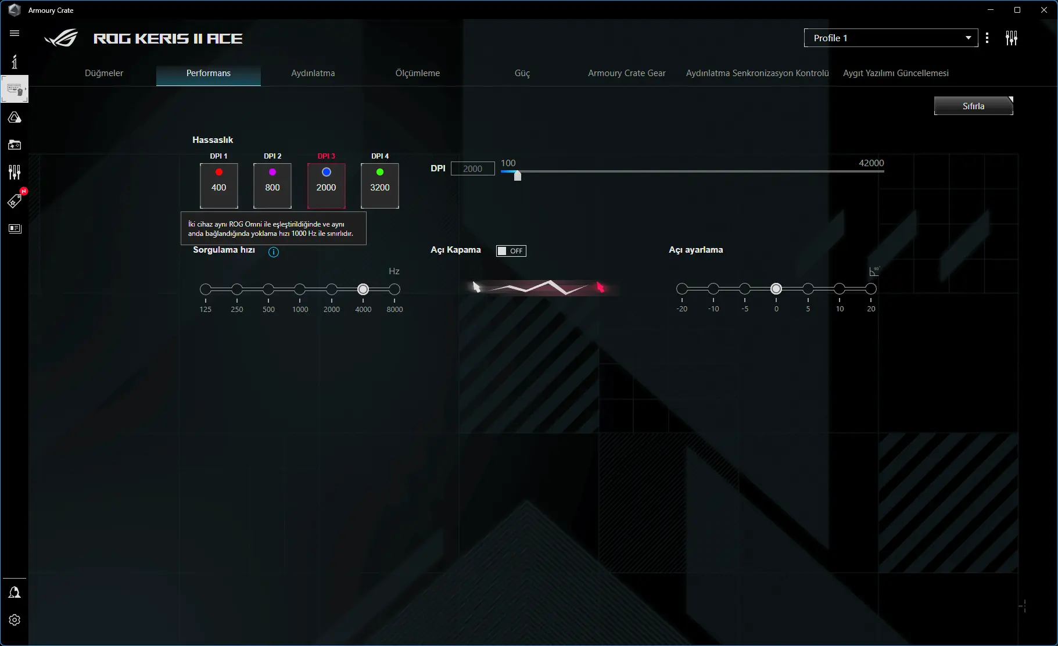Select DPI 2 preset 800
Viewport: 1058px width, 646px height.
pyautogui.click(x=272, y=186)
